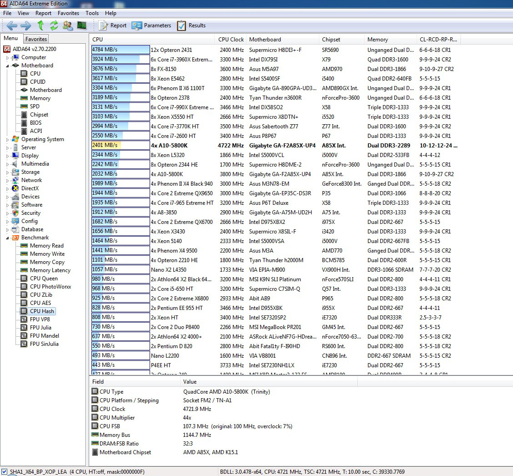Screen dimensions: 513x476
Task: Open the monitor graph toolbar icon
Action: [x=81, y=25]
